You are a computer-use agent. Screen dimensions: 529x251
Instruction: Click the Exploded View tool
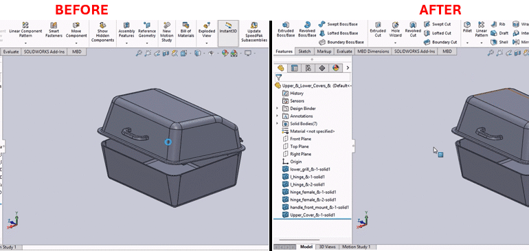pyautogui.click(x=207, y=30)
